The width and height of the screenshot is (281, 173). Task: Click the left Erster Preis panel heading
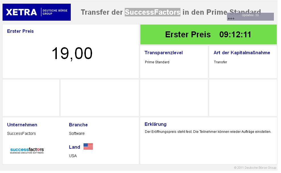(x=20, y=31)
